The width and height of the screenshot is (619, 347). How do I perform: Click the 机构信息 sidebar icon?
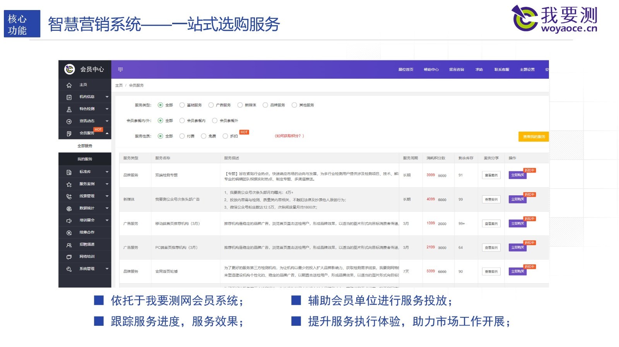pos(69,97)
